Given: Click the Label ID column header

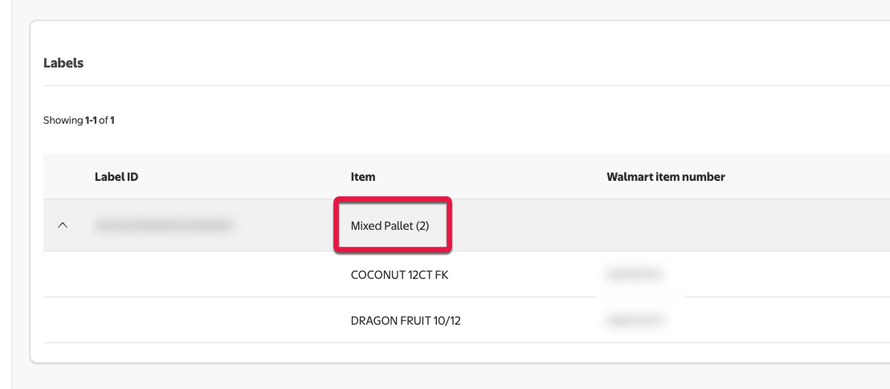Looking at the screenshot, I should [116, 177].
